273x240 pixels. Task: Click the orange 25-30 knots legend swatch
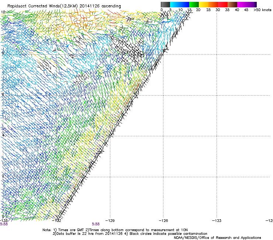tap(213, 4)
